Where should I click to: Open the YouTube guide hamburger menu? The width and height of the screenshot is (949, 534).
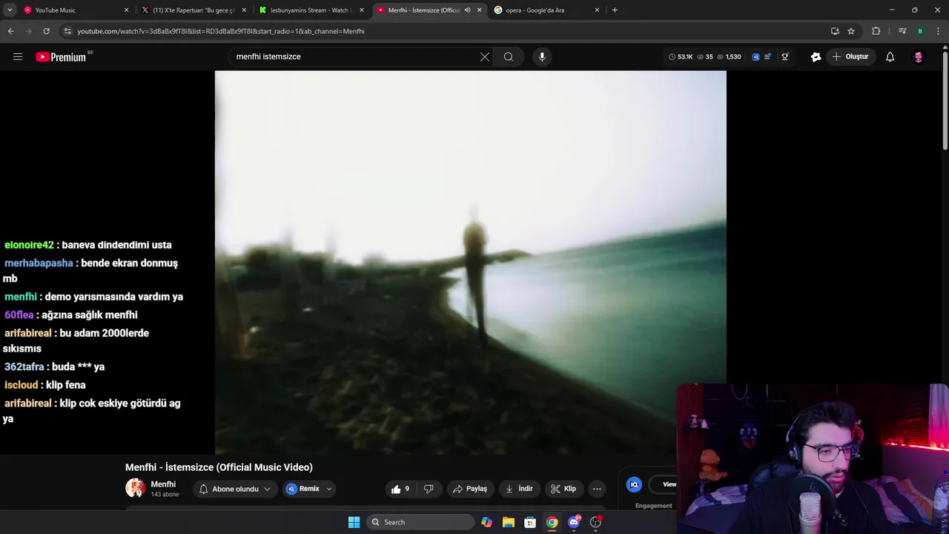tap(18, 56)
